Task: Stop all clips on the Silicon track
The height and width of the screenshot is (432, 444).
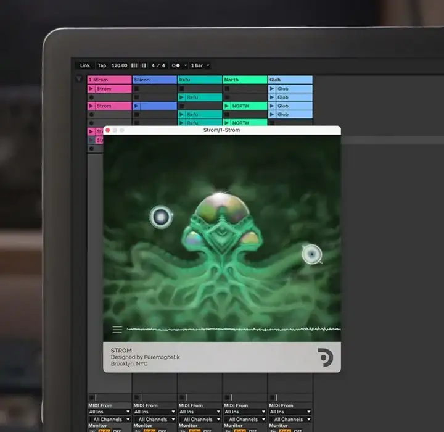Action: click(136, 397)
